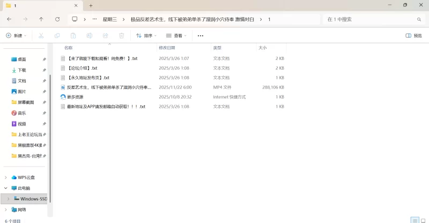Image resolution: width=429 pixels, height=223 pixels.
Task: Click the Cut icon in the toolbar
Action: click(41, 35)
